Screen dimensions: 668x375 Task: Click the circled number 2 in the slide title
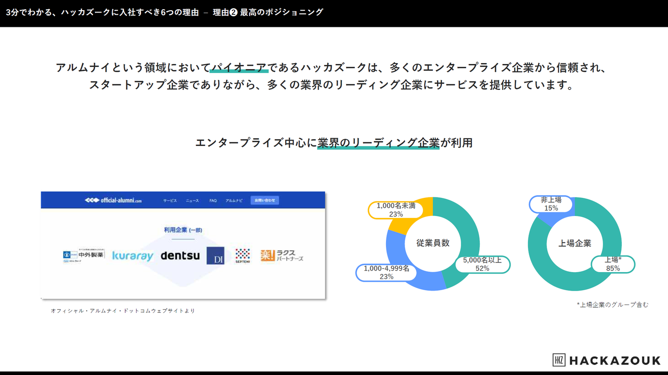233,13
